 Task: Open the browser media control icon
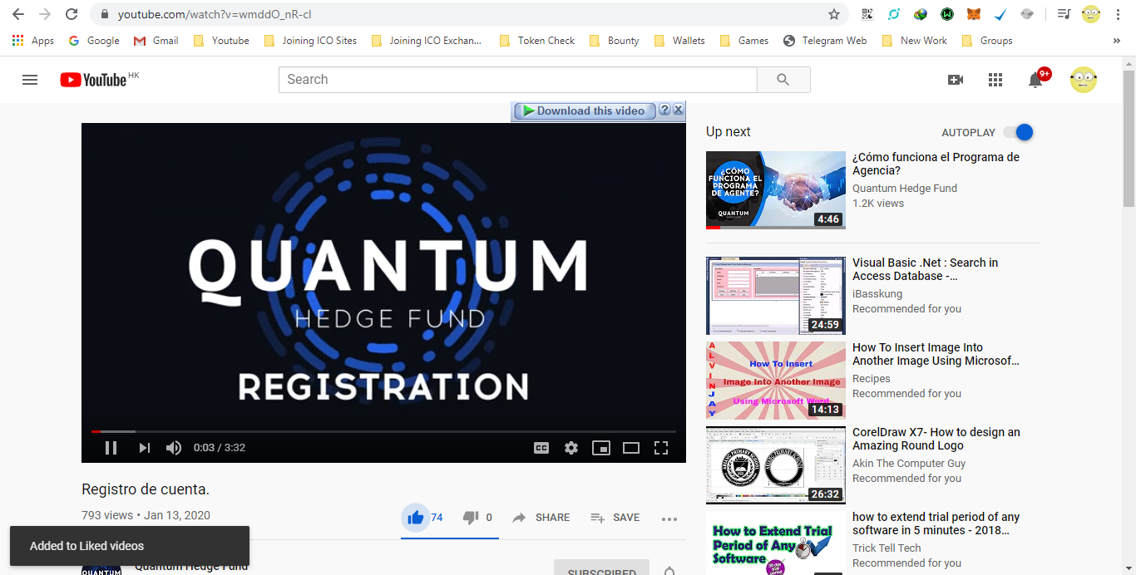point(1064,14)
